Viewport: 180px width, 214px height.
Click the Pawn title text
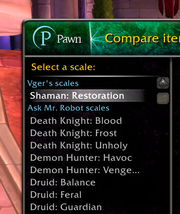pos(69,39)
